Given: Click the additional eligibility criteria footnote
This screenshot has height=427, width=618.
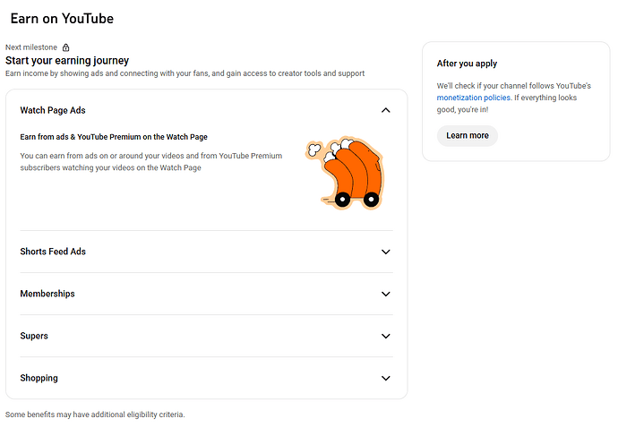Looking at the screenshot, I should (95, 414).
